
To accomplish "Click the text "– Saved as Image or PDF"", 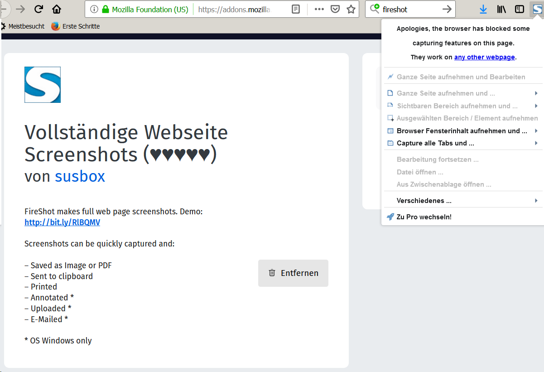I will tap(68, 266).
